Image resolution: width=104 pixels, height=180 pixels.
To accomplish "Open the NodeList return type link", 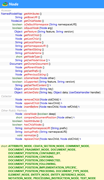I will (17, 21).
